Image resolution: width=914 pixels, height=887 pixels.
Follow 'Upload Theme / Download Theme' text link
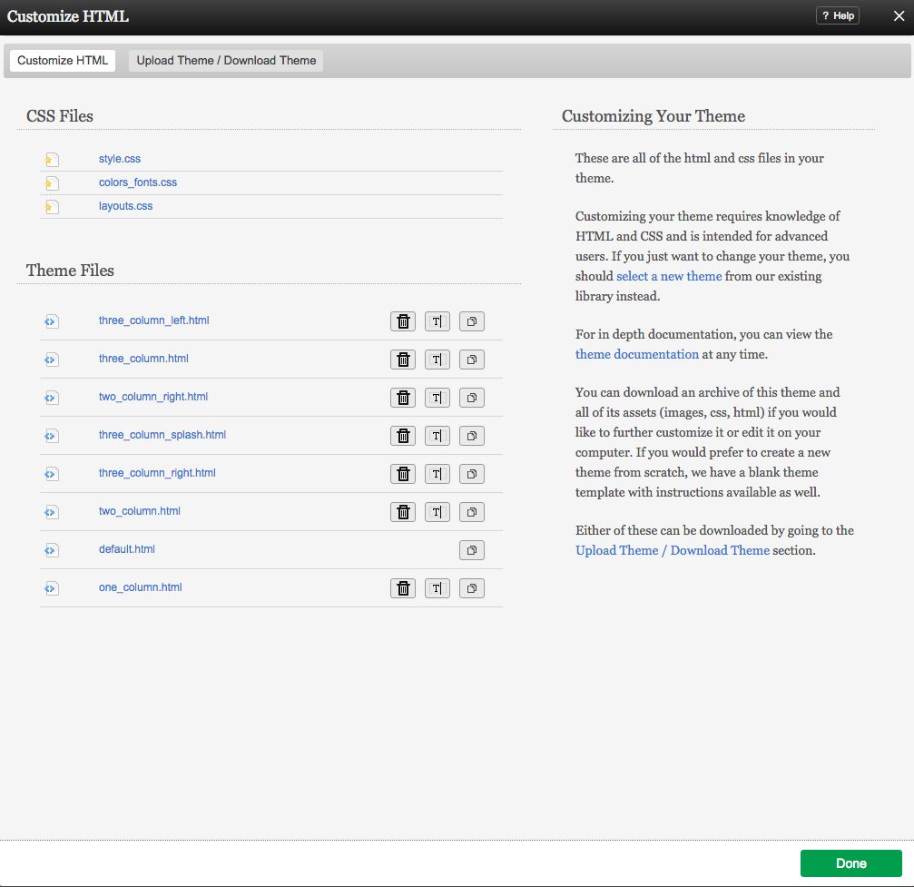click(672, 550)
